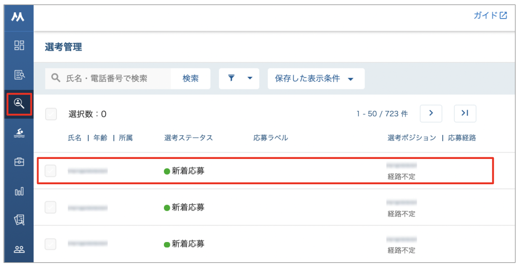Select the candidate search sidebar icon
Screen dimensions: 520x269
19,103
